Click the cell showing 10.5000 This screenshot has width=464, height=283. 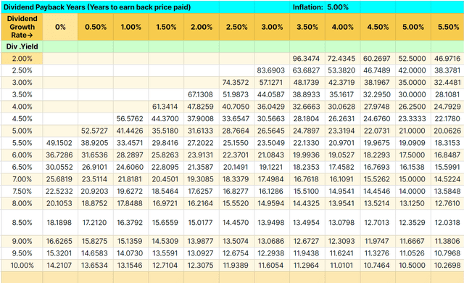point(413,266)
